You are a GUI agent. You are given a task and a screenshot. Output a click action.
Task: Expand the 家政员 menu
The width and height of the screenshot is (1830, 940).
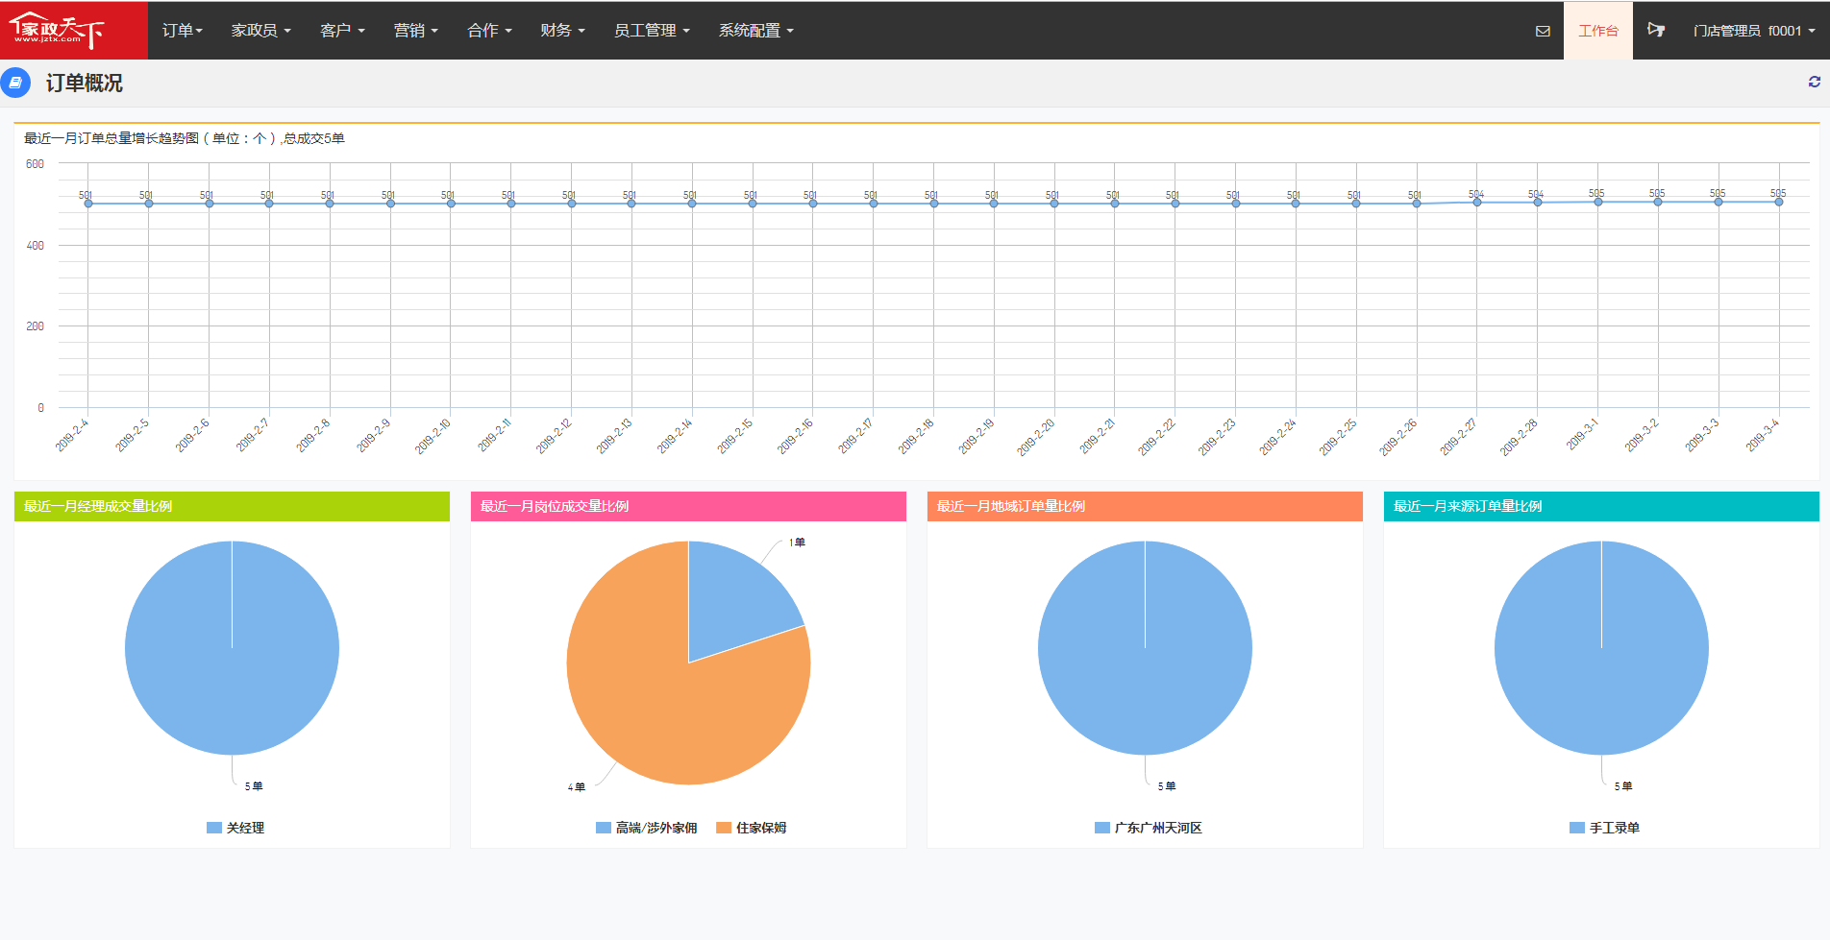click(x=260, y=31)
